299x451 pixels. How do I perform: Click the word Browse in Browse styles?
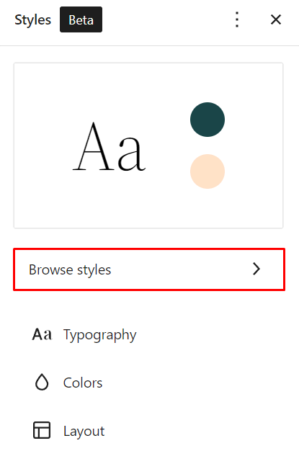click(x=51, y=269)
